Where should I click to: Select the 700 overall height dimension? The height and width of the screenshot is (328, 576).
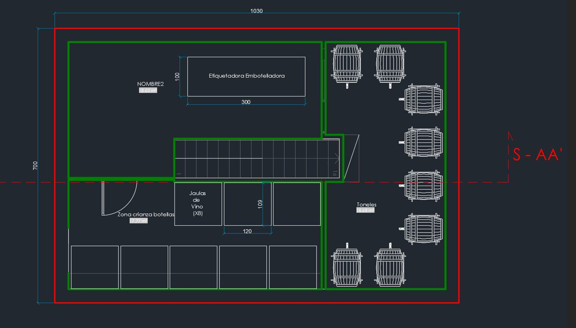tap(35, 166)
